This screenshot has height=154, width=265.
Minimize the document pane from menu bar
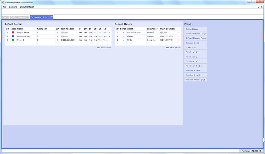[x=259, y=7]
